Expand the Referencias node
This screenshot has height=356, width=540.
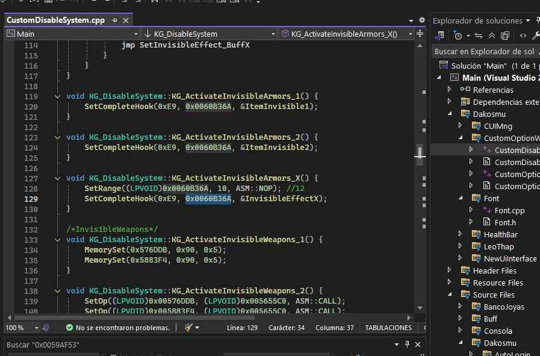click(450, 89)
